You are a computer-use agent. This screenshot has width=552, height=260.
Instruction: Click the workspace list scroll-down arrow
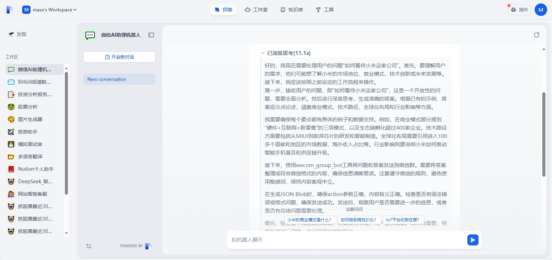click(x=66, y=233)
